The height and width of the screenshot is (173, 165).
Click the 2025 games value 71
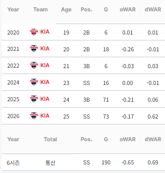(106, 99)
